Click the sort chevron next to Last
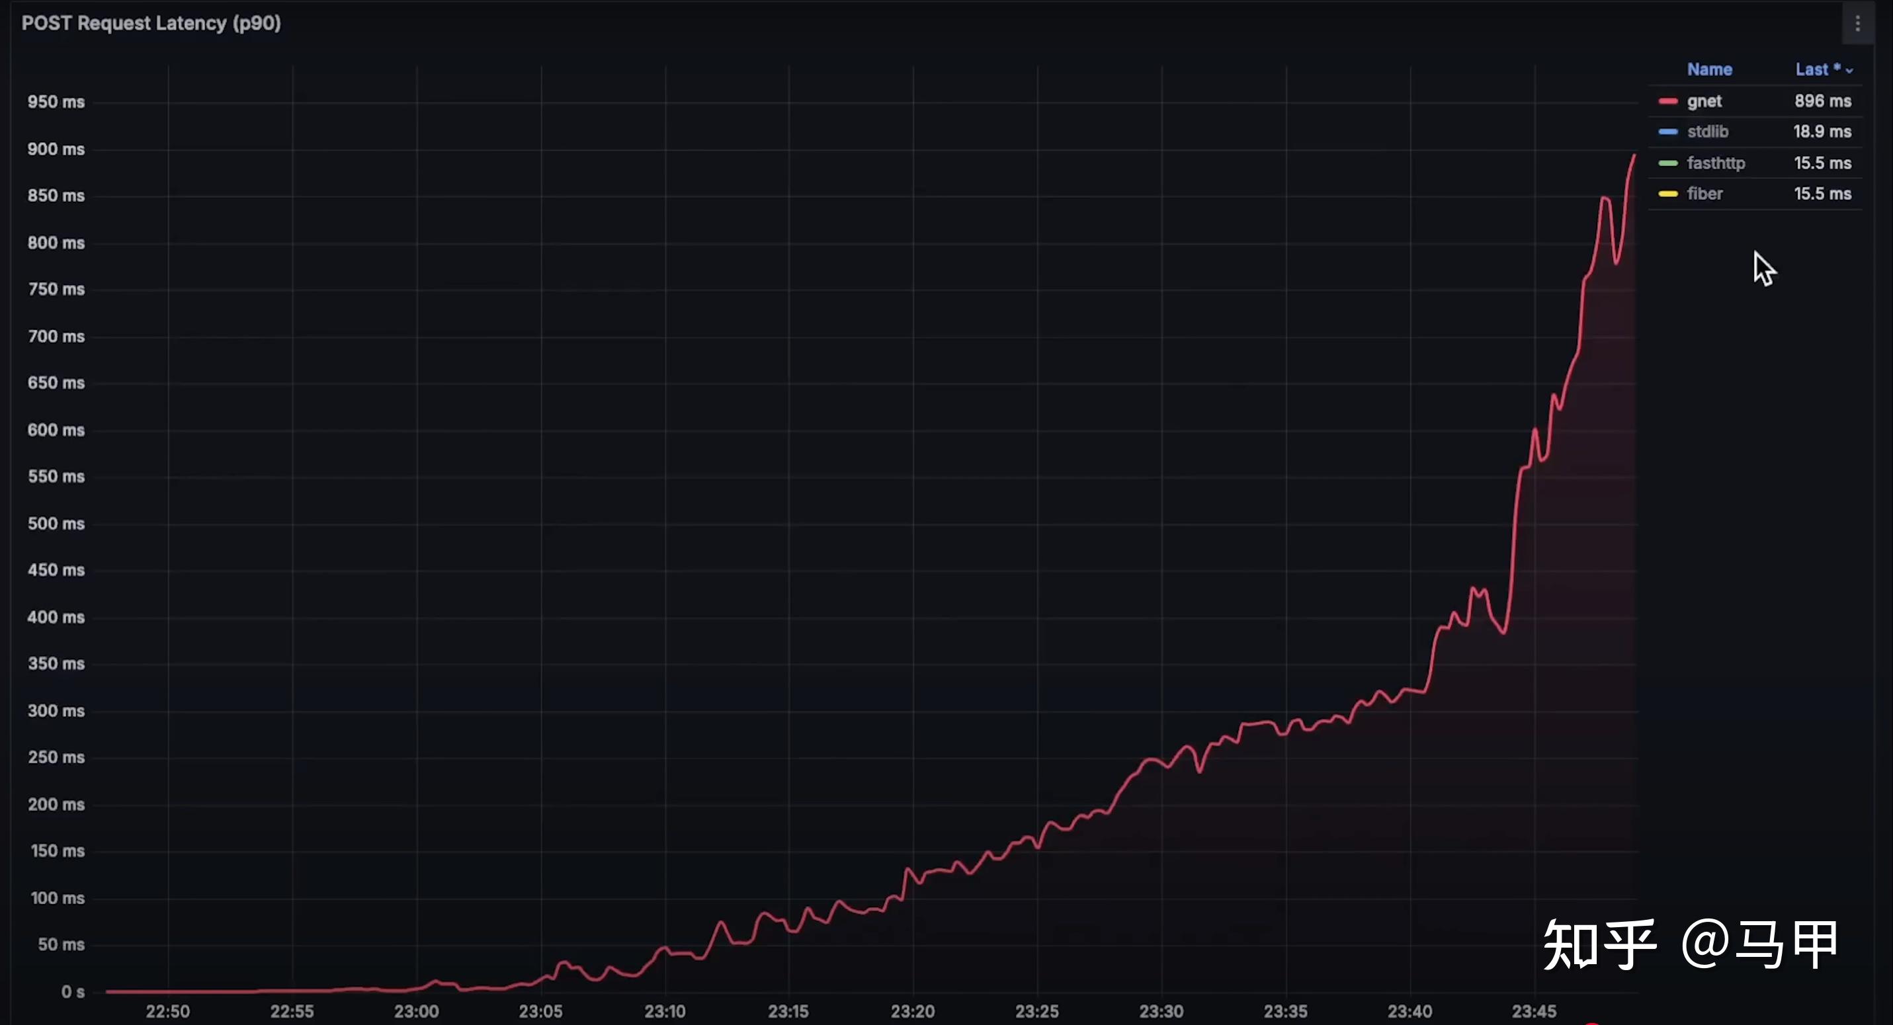 click(1849, 71)
